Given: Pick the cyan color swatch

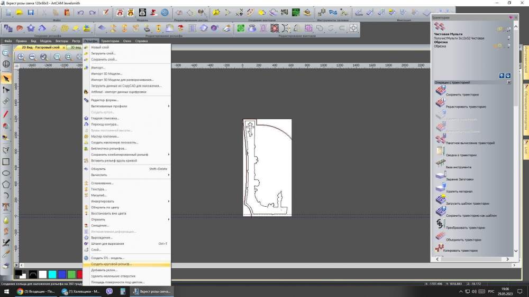Looking at the screenshot, I should click(x=52, y=274).
